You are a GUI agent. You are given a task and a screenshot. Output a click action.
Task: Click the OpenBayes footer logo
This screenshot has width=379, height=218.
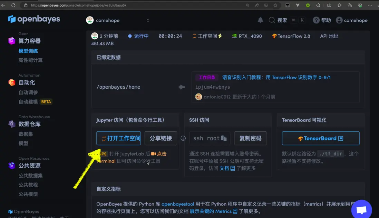click(x=24, y=211)
